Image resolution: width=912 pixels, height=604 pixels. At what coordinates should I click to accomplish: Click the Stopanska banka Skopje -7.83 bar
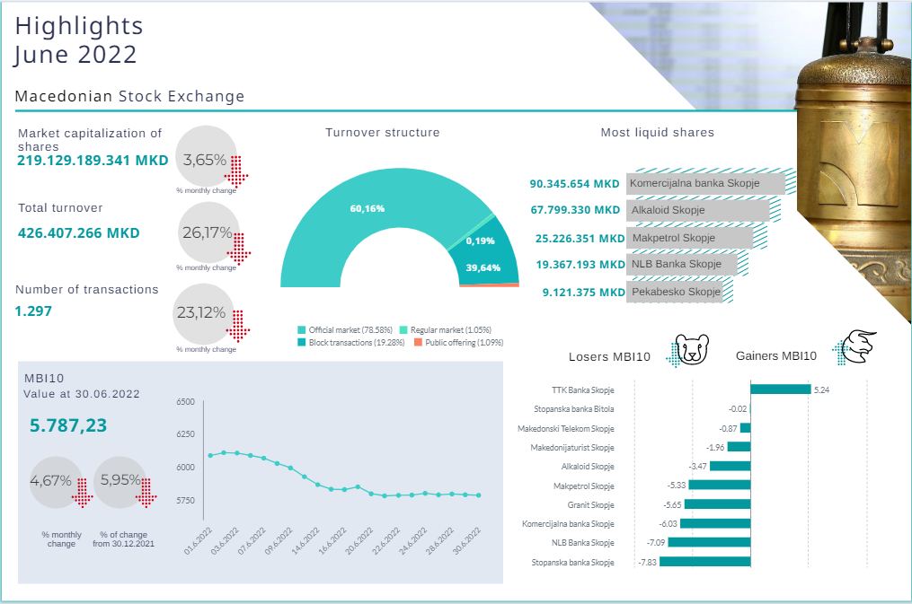pyautogui.click(x=694, y=562)
